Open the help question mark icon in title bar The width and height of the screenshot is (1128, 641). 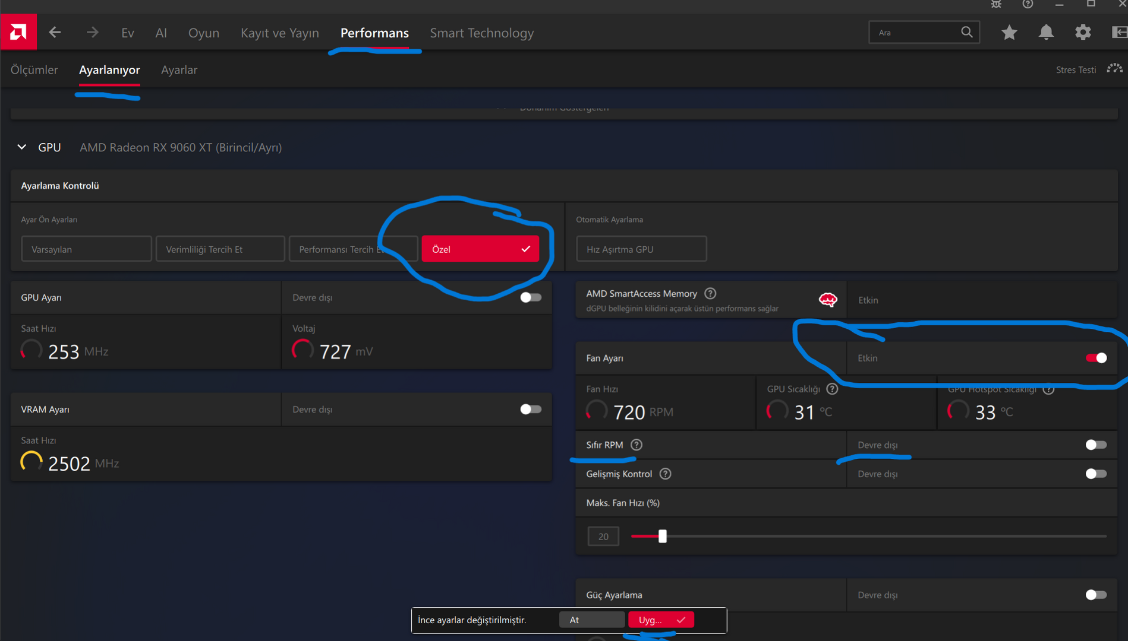[x=1028, y=4]
